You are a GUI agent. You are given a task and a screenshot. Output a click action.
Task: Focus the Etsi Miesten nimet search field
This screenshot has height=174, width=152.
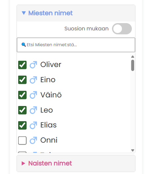tap(76, 45)
